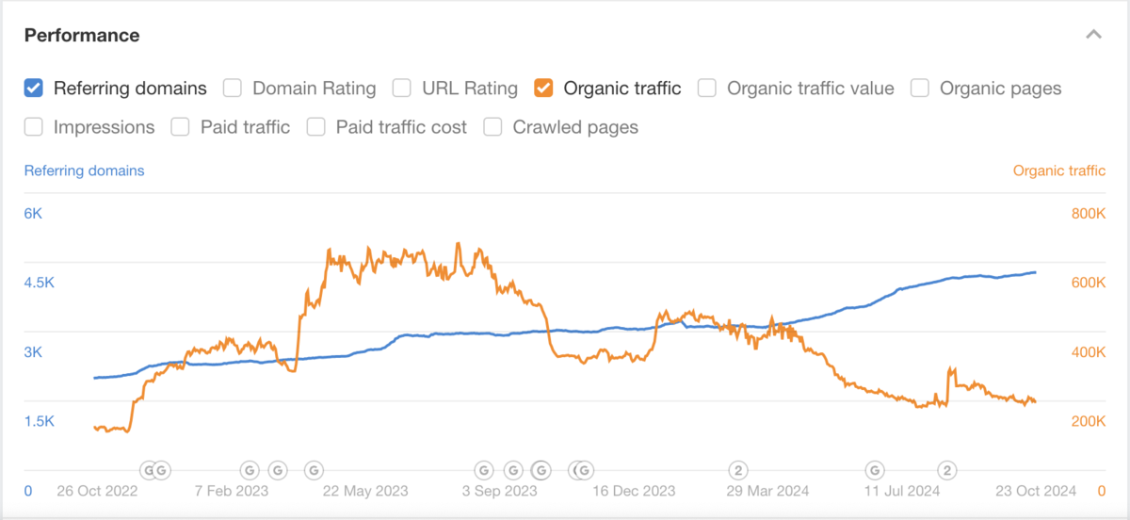Enable the Paid traffic checkbox
This screenshot has height=520, width=1130.
(x=181, y=127)
